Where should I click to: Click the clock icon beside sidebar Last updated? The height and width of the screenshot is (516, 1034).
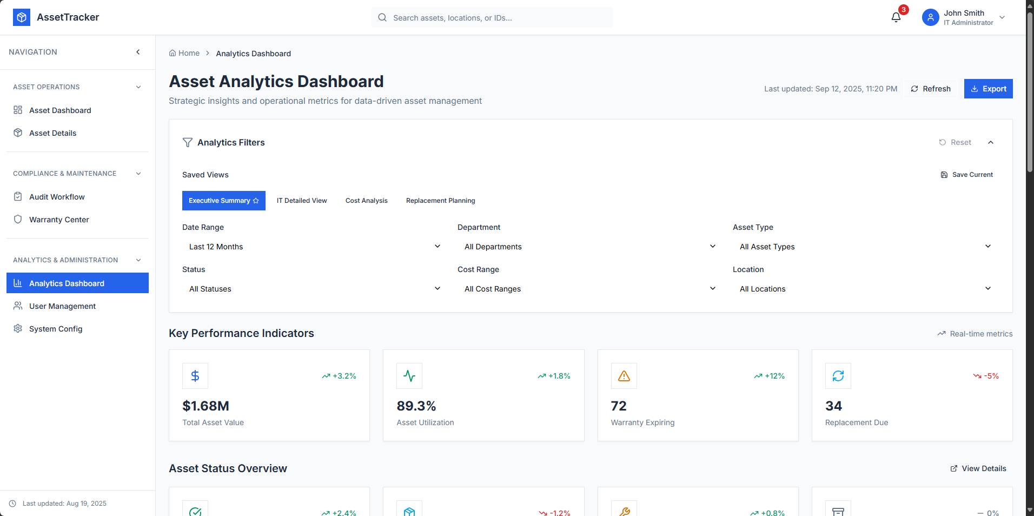13,504
